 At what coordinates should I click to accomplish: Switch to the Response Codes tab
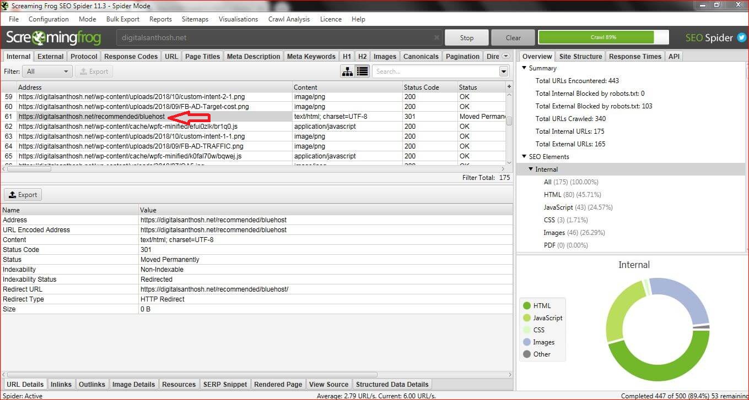pyautogui.click(x=131, y=56)
